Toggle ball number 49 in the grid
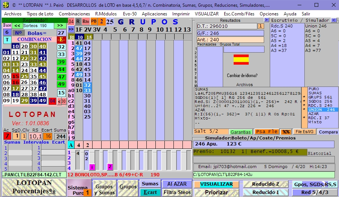Screen dimensions: 339x197 (x=43, y=100)
